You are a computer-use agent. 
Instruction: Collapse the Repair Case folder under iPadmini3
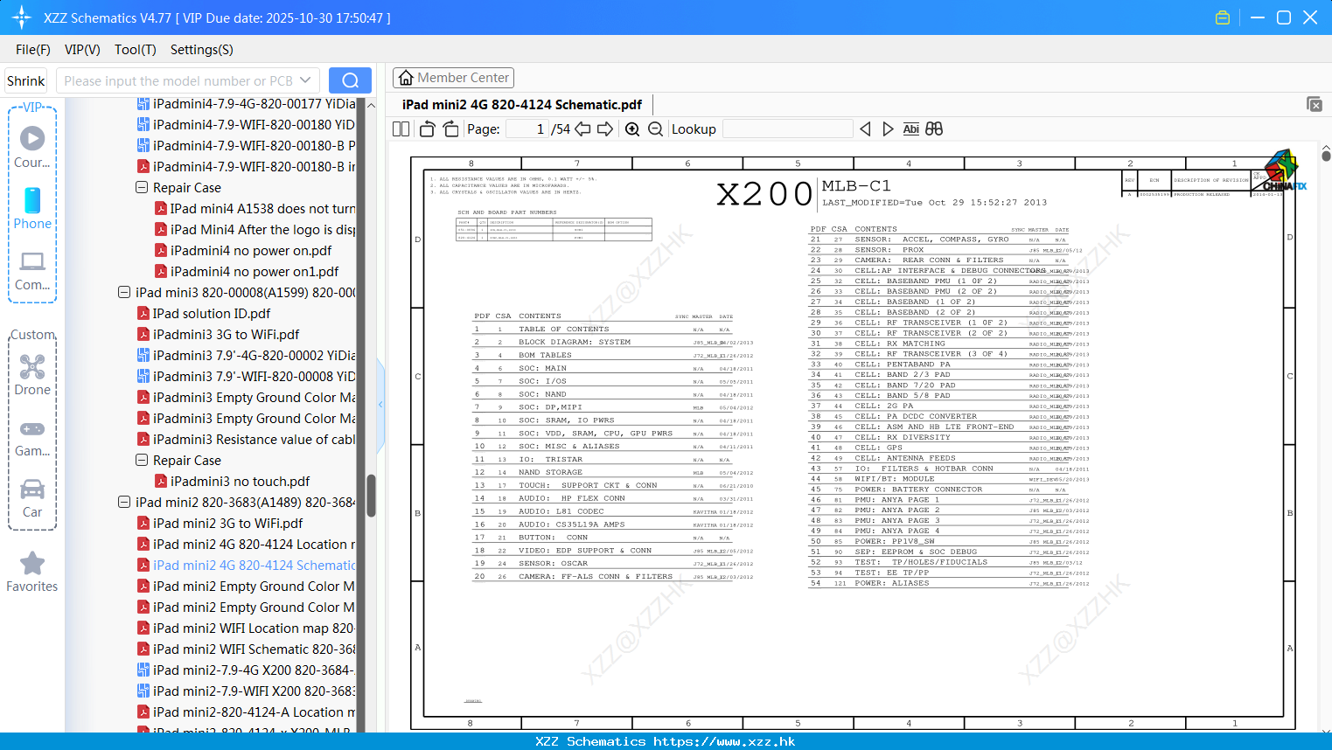142,460
